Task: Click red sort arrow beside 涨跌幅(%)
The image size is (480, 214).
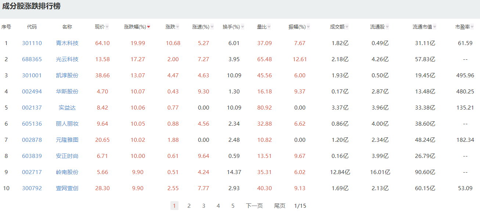Action: click(x=148, y=27)
